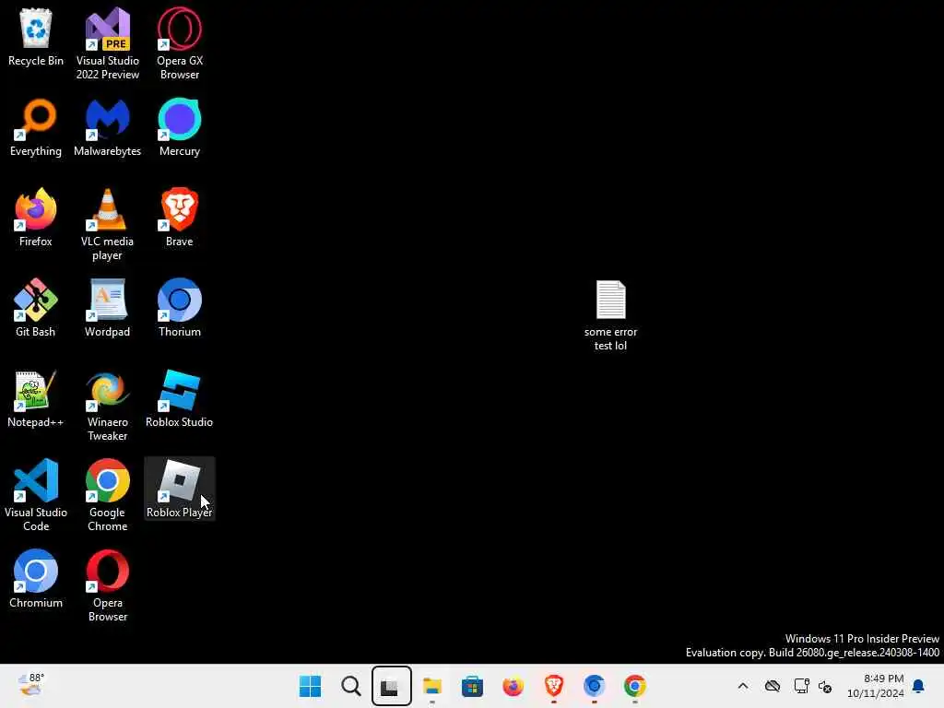
Task: Select the Recycle Bin desktop icon
Action: pos(36,36)
